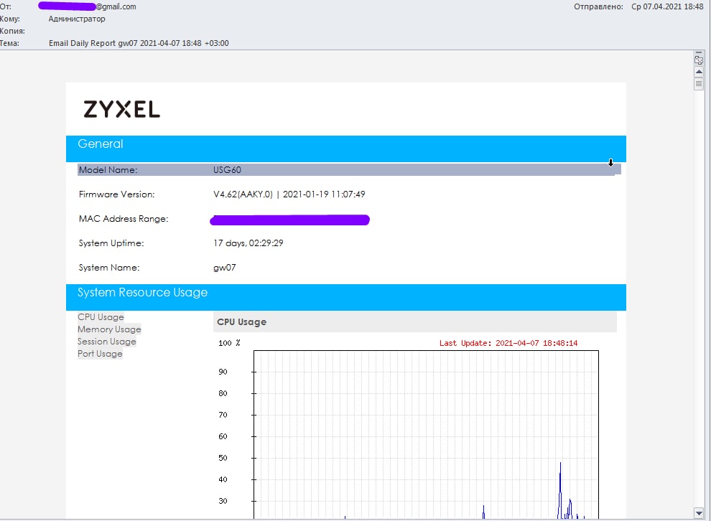
Task: Click the firmware value 'V4.62(AAKY.0)'
Action: click(243, 194)
